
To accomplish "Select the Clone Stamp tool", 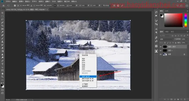I will tap(2, 42).
